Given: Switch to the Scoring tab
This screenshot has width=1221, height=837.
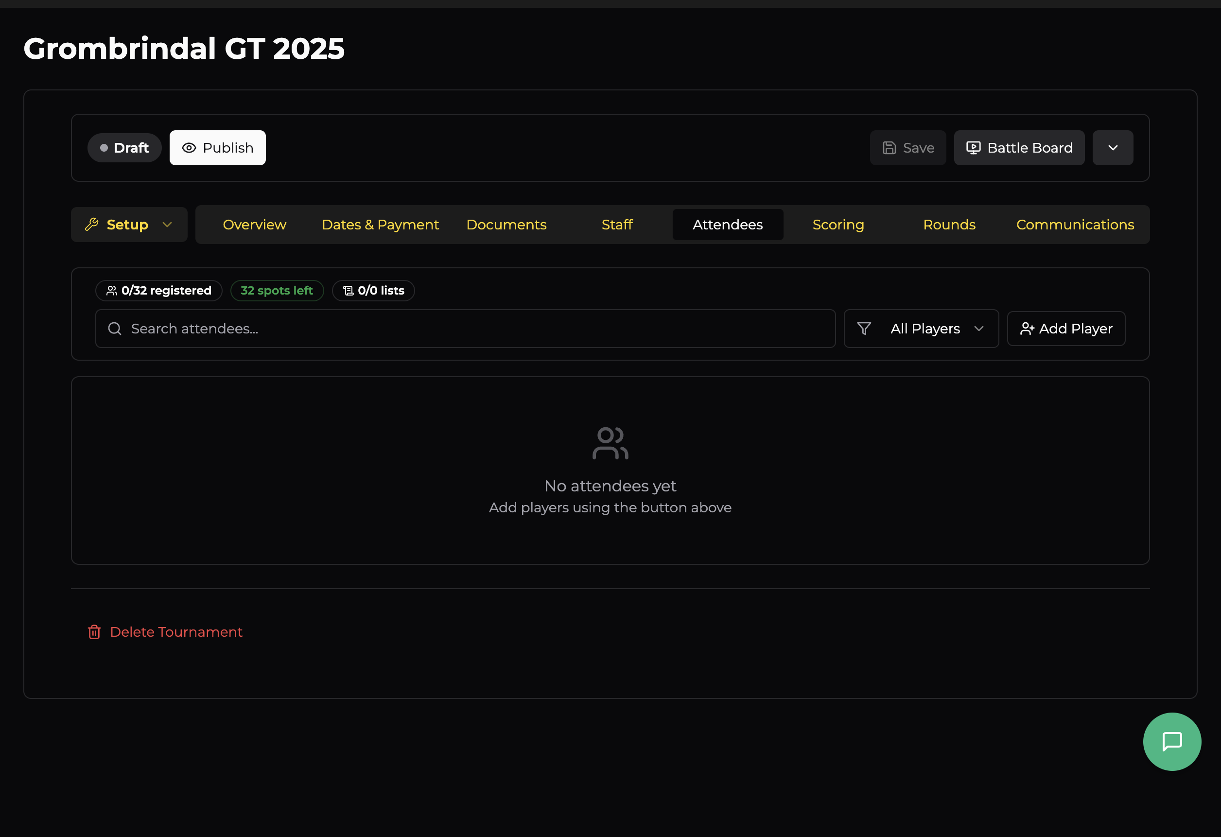Looking at the screenshot, I should (x=837, y=225).
